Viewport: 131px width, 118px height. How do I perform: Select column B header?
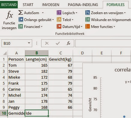click(x=37, y=53)
